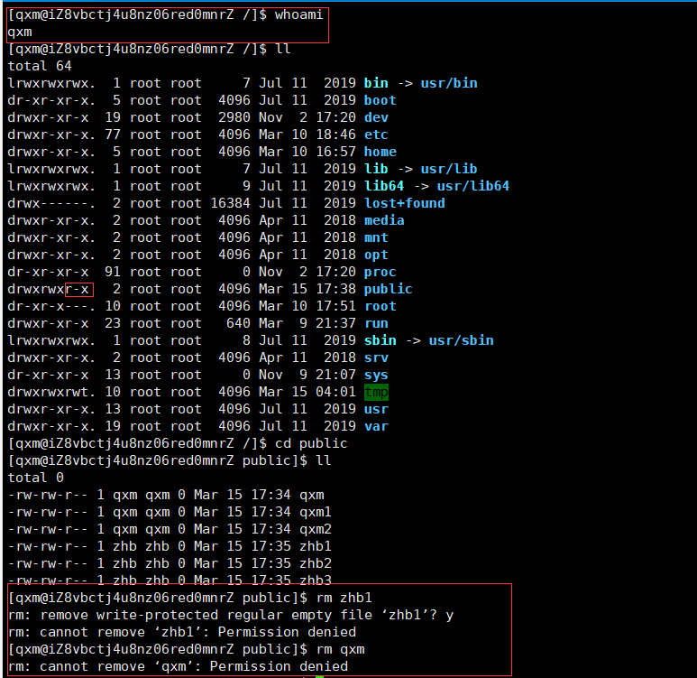This screenshot has width=697, height=678.
Task: Click the 'var' directory name
Action: pyautogui.click(x=376, y=426)
